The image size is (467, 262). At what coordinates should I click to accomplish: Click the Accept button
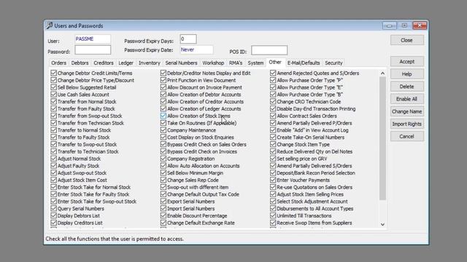[407, 61]
